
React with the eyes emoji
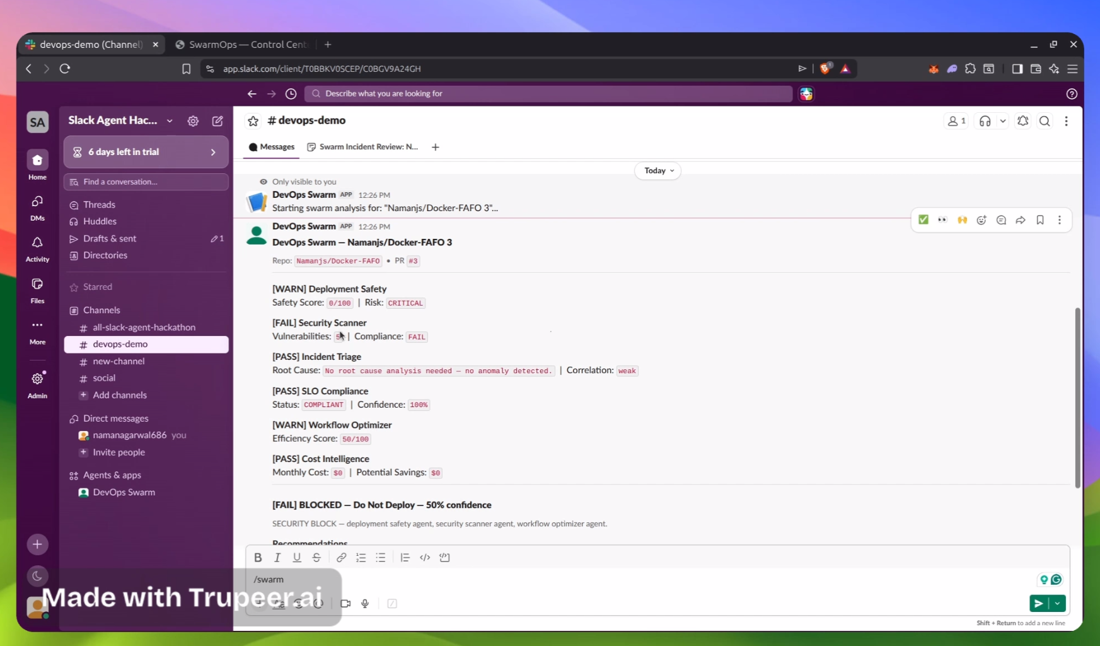[x=942, y=220]
